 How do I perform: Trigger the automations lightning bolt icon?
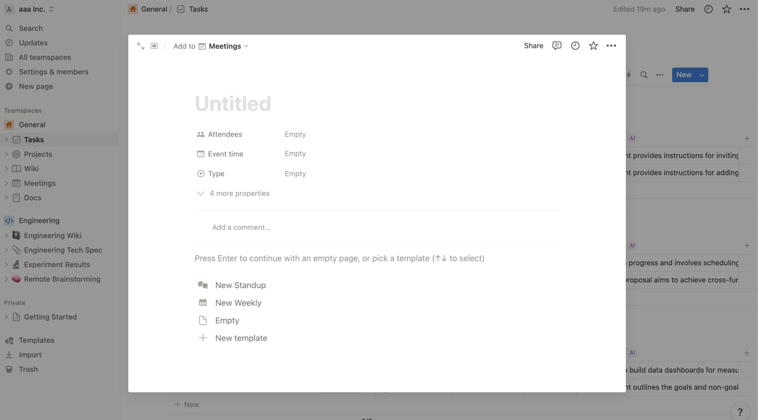click(629, 75)
